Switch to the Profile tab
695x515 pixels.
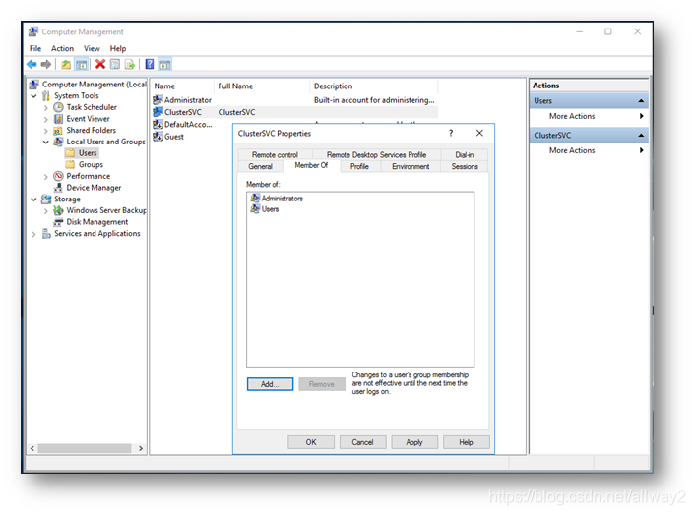click(x=359, y=166)
